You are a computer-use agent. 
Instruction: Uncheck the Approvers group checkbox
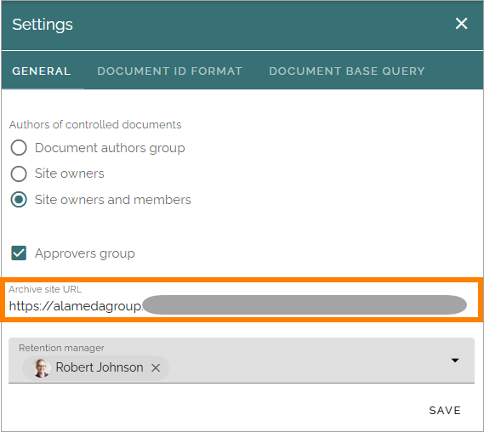point(19,253)
